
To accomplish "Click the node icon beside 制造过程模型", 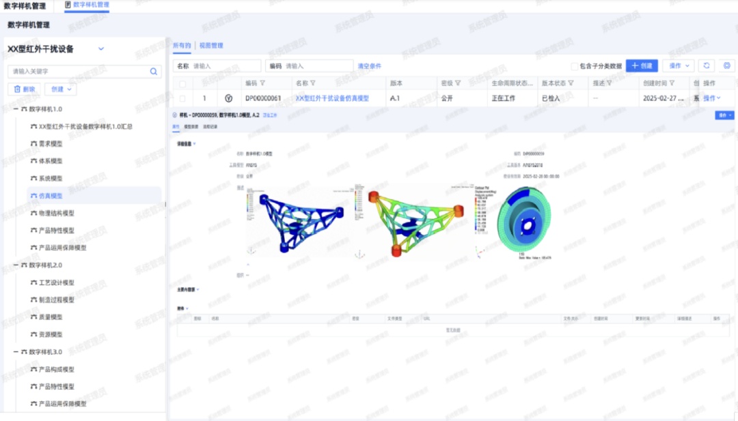I will tap(33, 300).
